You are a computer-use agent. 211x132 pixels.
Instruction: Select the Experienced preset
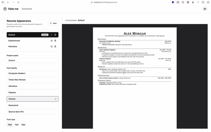click(32, 41)
